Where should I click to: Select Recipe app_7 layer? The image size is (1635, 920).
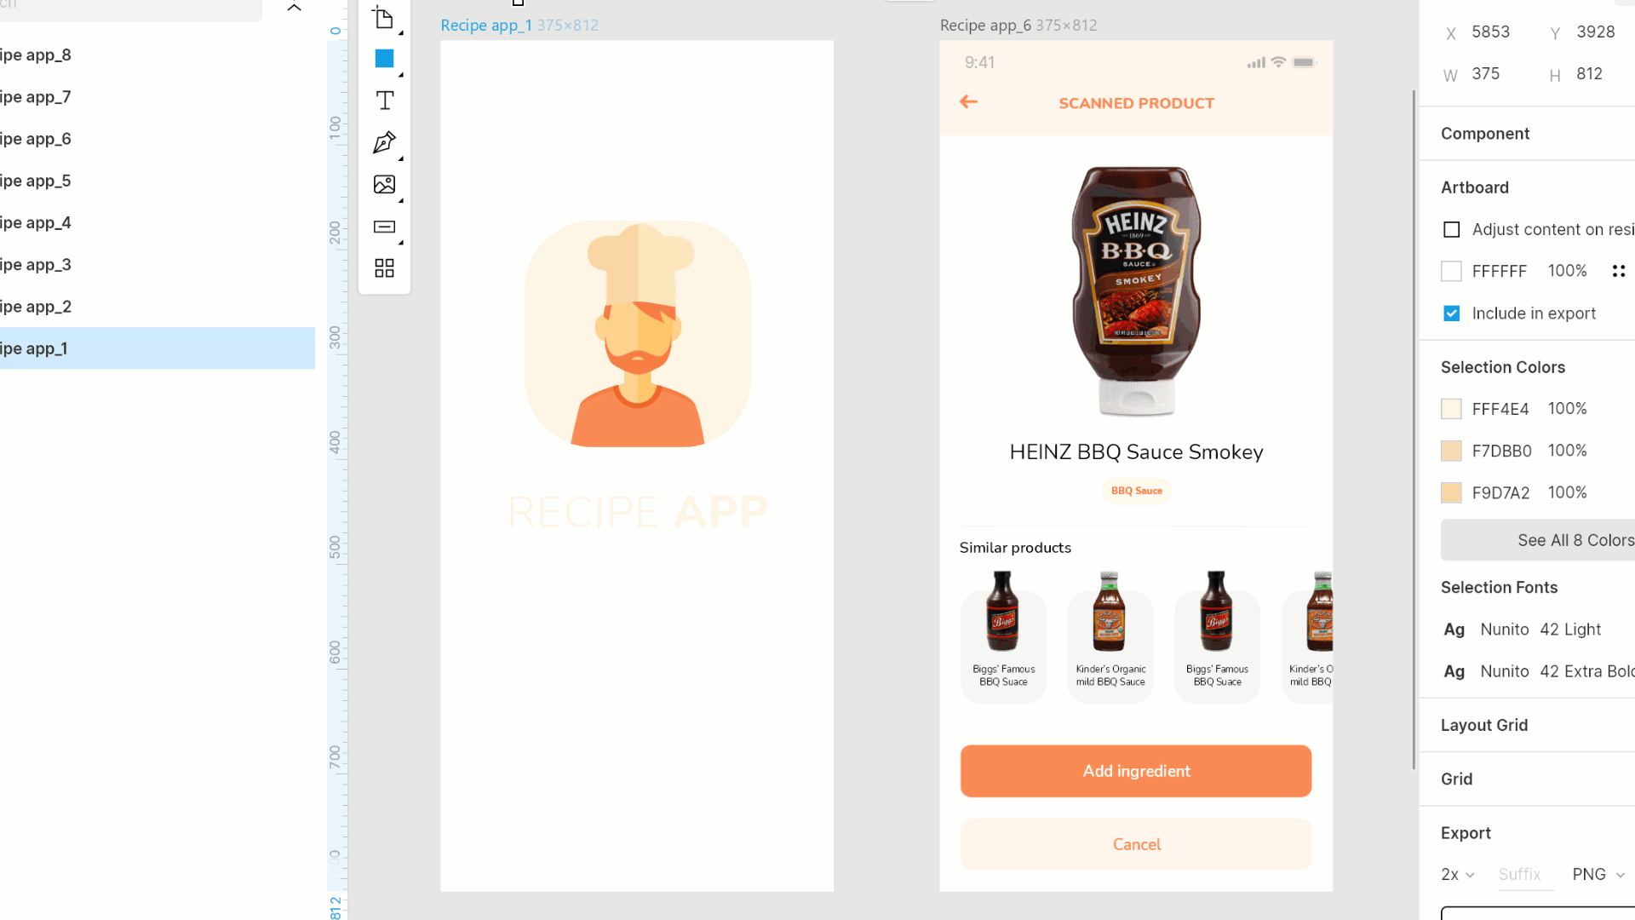[x=158, y=97]
